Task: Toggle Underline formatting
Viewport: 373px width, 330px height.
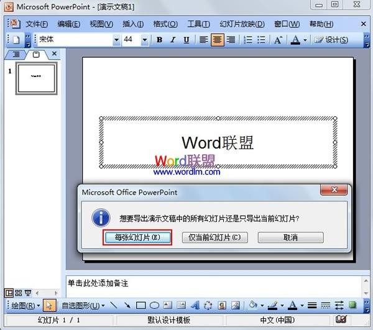Action: (186, 40)
